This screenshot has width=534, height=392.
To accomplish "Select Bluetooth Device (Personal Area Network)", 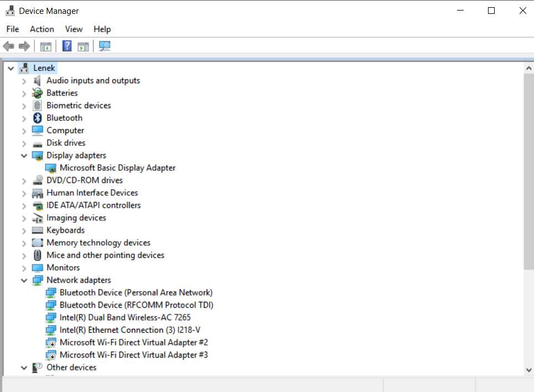I will (x=136, y=292).
